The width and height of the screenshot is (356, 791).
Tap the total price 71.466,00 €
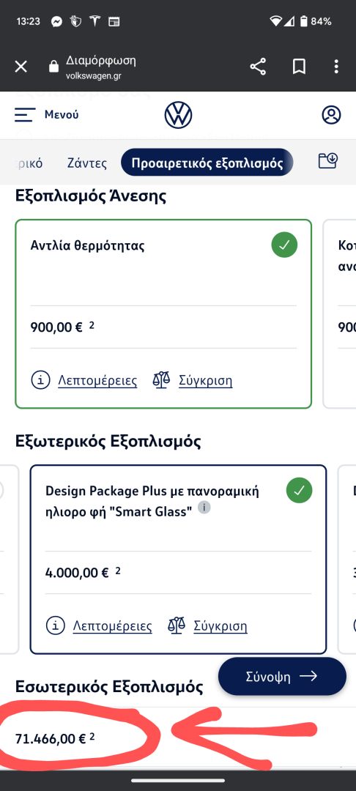coord(51,739)
